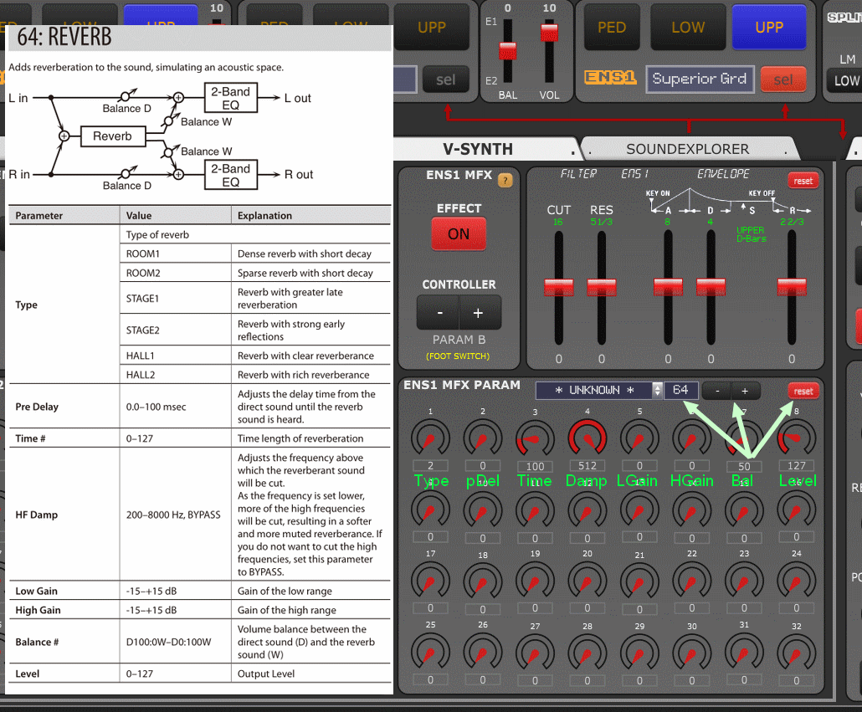Click knob 4 Damp

click(587, 439)
